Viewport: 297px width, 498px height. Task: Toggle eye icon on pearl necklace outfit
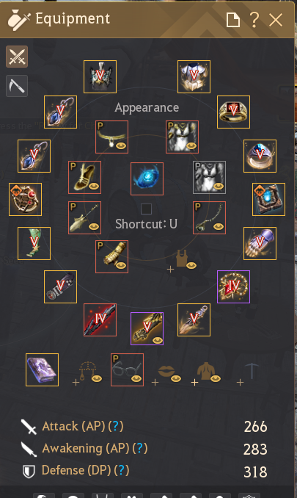tap(121, 145)
